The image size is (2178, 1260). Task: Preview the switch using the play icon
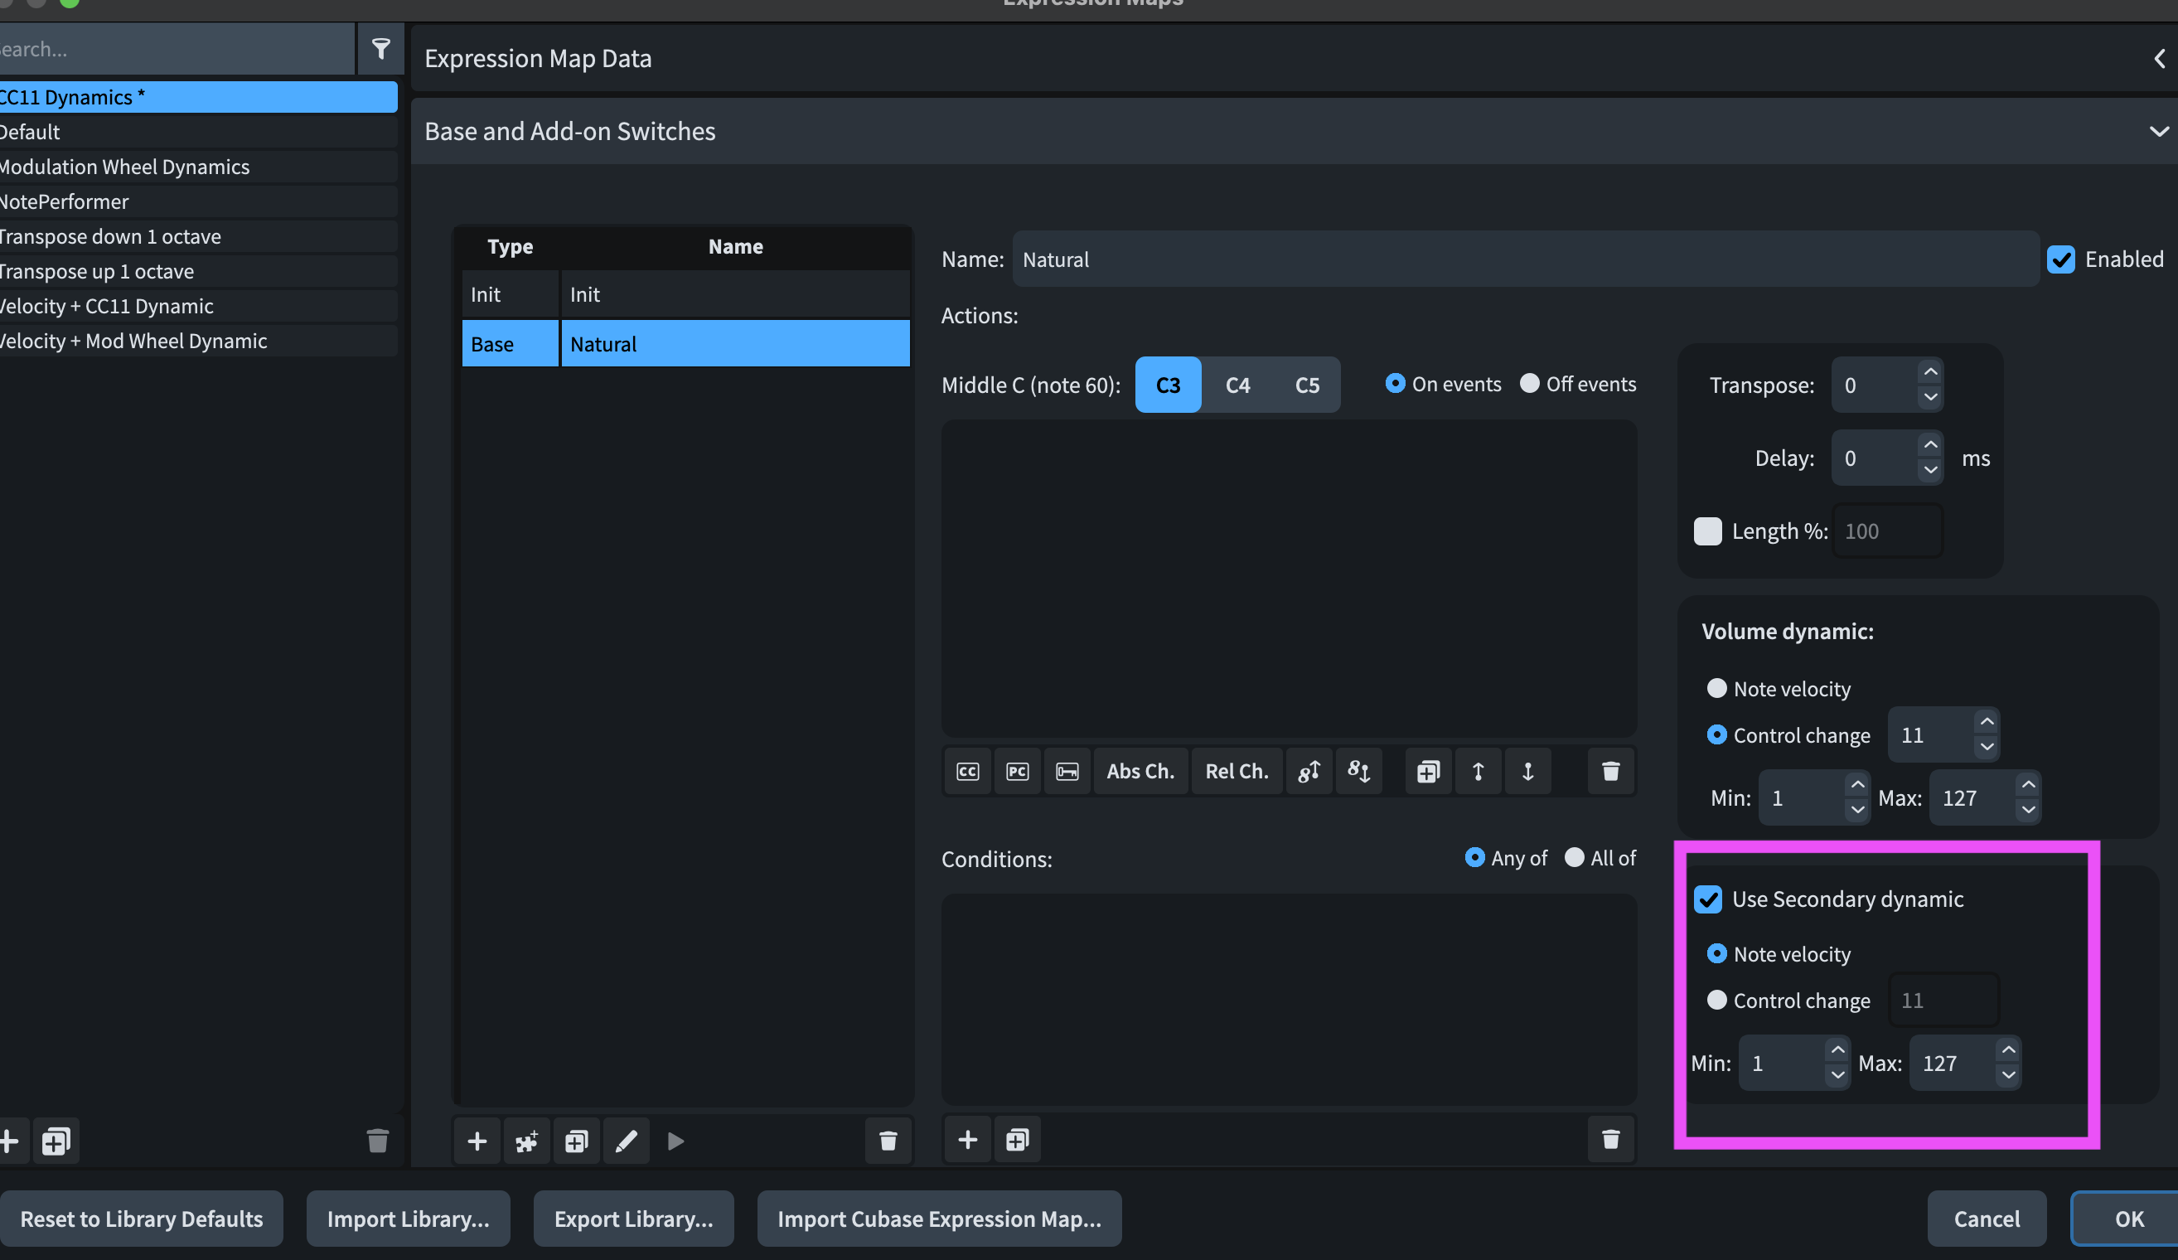click(675, 1141)
